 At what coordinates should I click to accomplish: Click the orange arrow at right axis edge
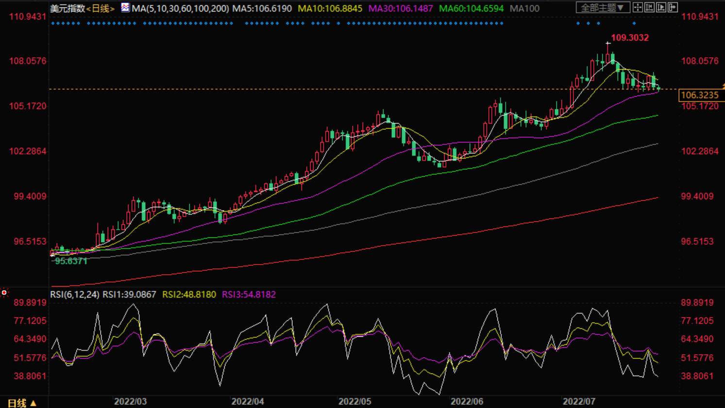click(723, 86)
